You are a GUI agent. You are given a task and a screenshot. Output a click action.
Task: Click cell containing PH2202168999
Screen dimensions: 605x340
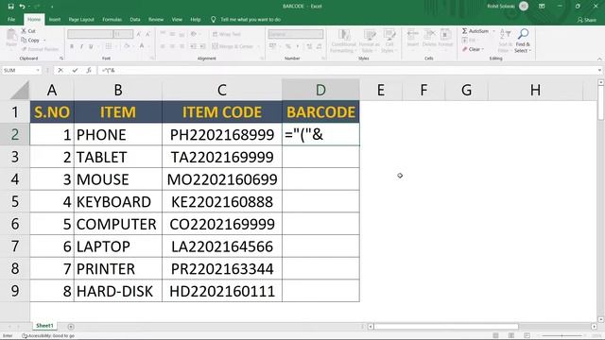(222, 134)
